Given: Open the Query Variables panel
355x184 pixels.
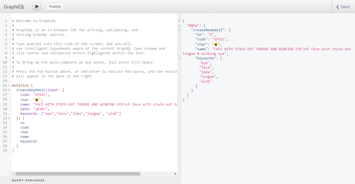Looking at the screenshot, I should click(x=28, y=180).
